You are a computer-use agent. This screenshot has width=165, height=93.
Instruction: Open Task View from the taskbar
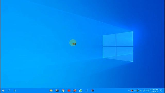15,90
